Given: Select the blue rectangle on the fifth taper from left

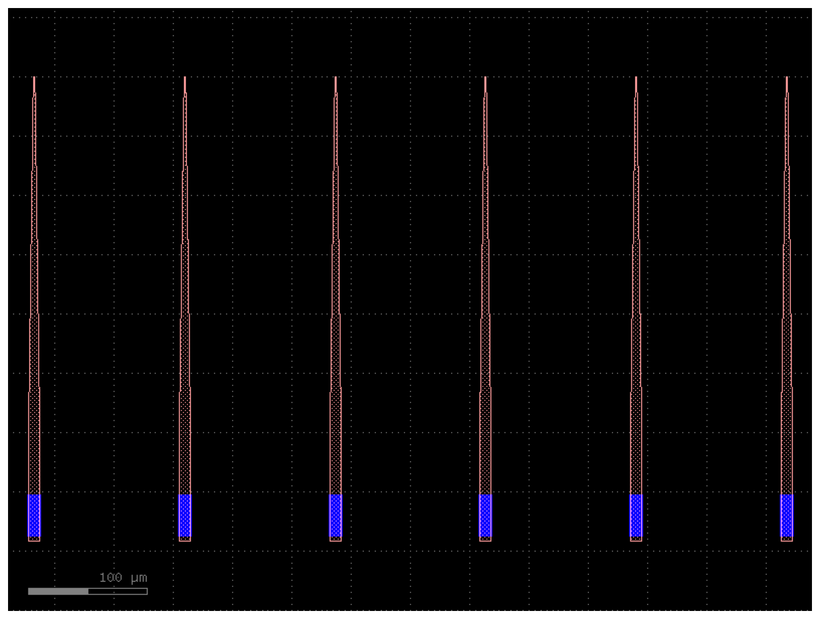Looking at the screenshot, I should [636, 516].
